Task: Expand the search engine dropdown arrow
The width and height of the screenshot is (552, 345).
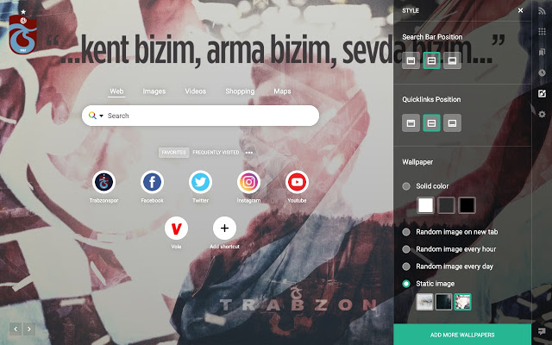Action: coord(102,116)
